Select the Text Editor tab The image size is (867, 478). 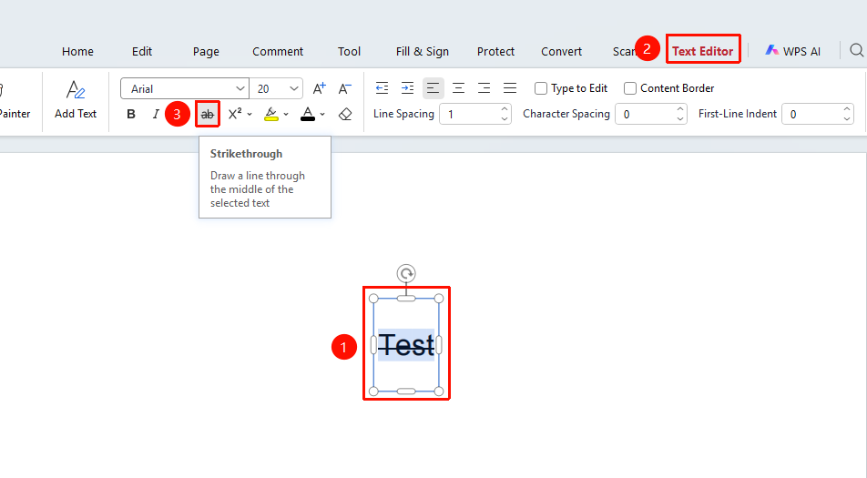[x=703, y=51]
